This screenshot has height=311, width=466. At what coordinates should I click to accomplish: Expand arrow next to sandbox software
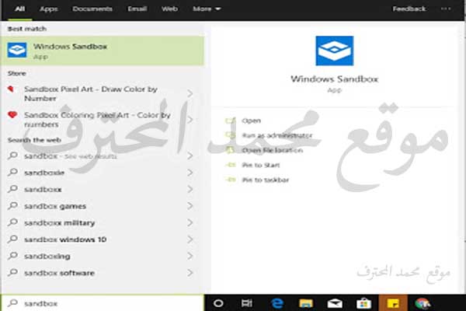[x=190, y=273]
